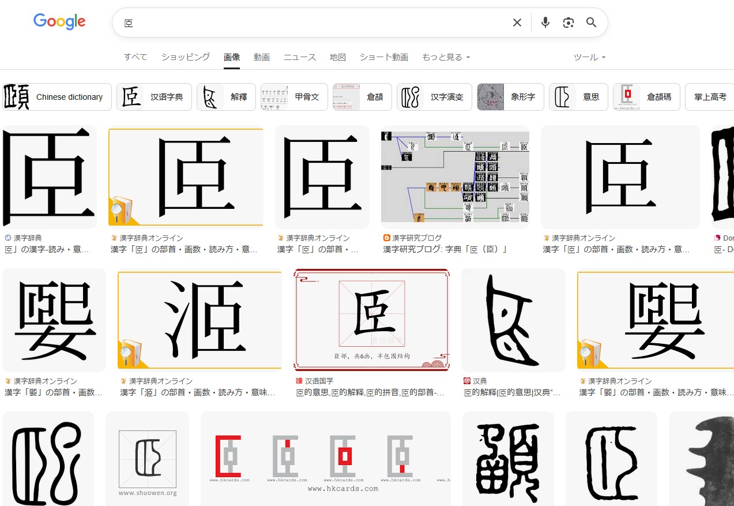Select the 意思 filter chip
The width and height of the screenshot is (734, 506).
tap(578, 97)
